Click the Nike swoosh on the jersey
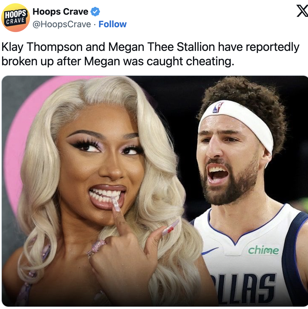 click(210, 251)
